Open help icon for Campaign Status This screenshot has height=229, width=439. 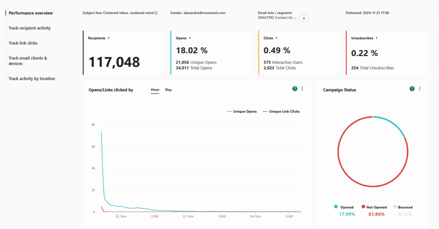(x=412, y=89)
